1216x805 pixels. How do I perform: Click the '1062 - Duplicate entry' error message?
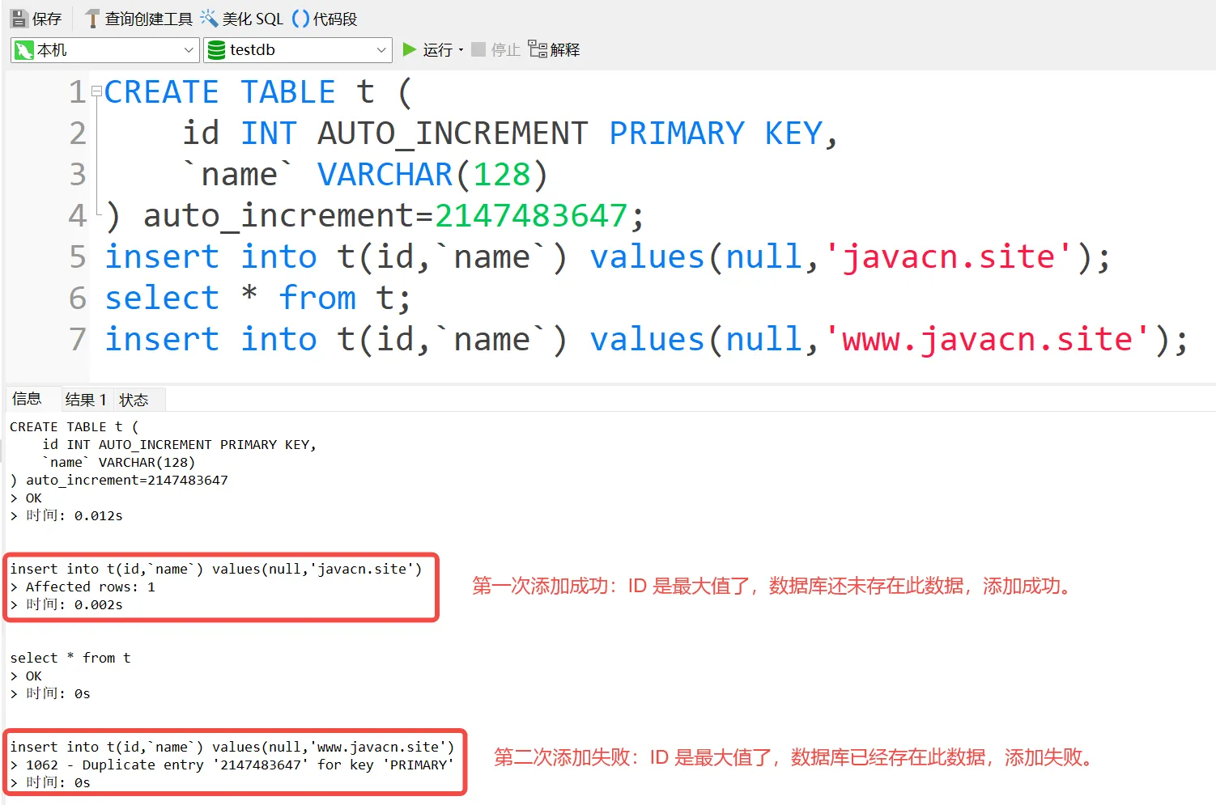[240, 765]
